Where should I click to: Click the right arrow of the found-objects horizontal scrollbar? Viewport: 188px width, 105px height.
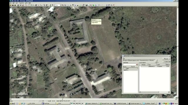point(169,92)
